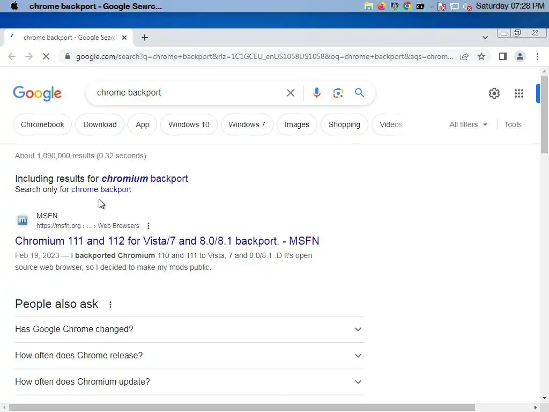Switch to Shopping results
This screenshot has width=549, height=412.
coord(344,124)
